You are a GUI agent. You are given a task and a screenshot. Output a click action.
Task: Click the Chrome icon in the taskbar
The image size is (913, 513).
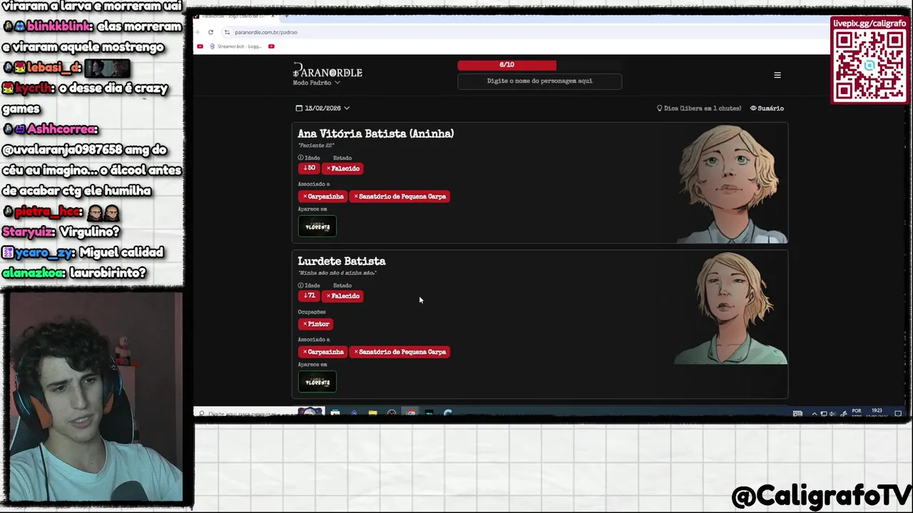click(410, 413)
